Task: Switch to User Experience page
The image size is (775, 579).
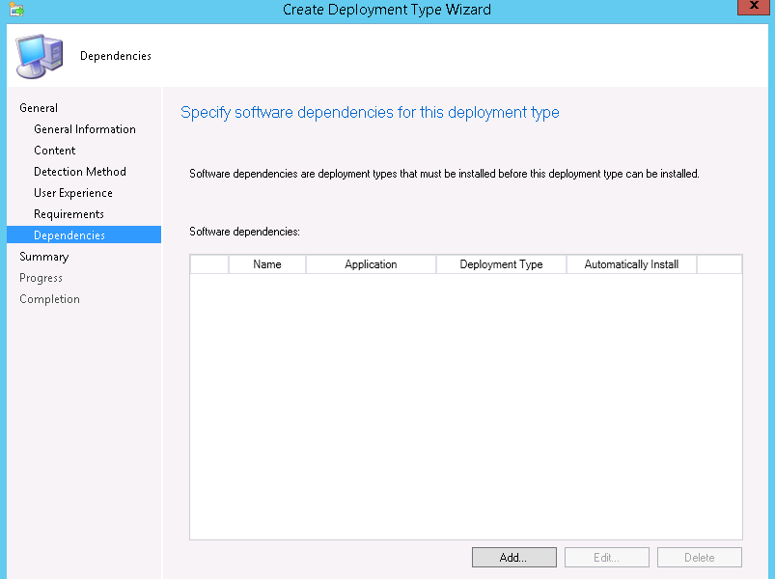Action: pyautogui.click(x=73, y=193)
